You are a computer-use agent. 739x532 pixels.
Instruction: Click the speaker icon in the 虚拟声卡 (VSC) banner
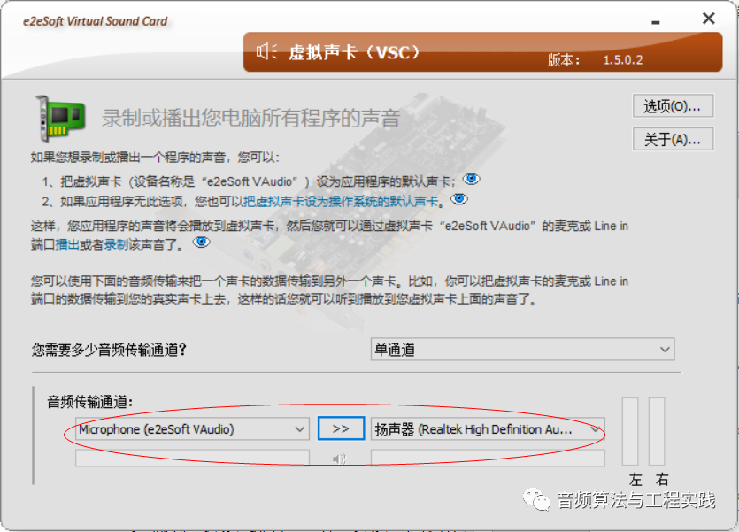point(266,50)
